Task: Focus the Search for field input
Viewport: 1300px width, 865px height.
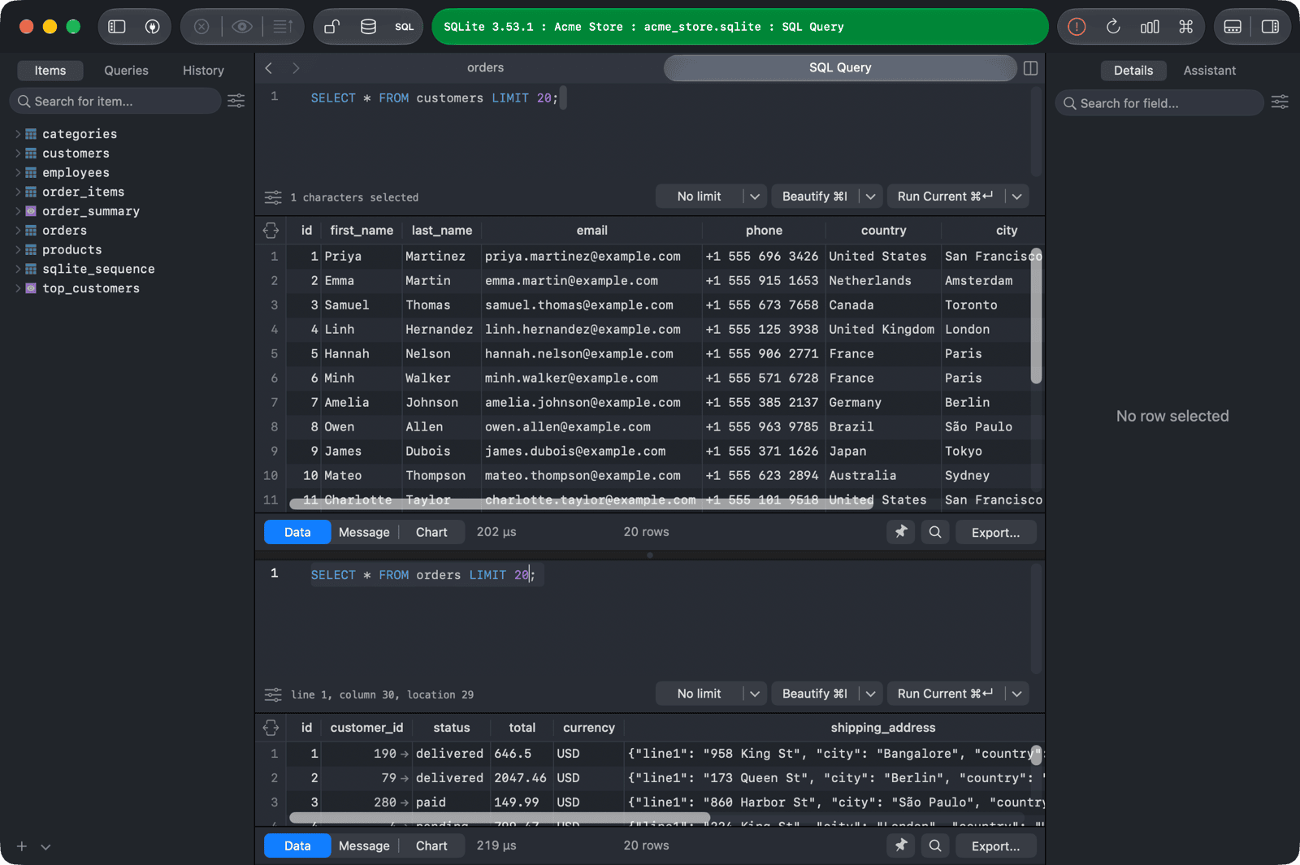Action: (1160, 103)
